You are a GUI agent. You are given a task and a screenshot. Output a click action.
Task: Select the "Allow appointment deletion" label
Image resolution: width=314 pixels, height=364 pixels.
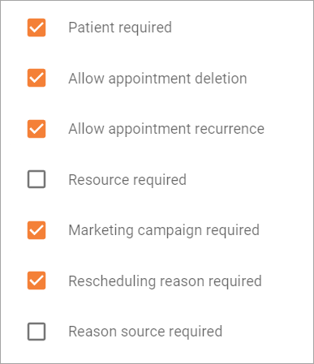[157, 79]
